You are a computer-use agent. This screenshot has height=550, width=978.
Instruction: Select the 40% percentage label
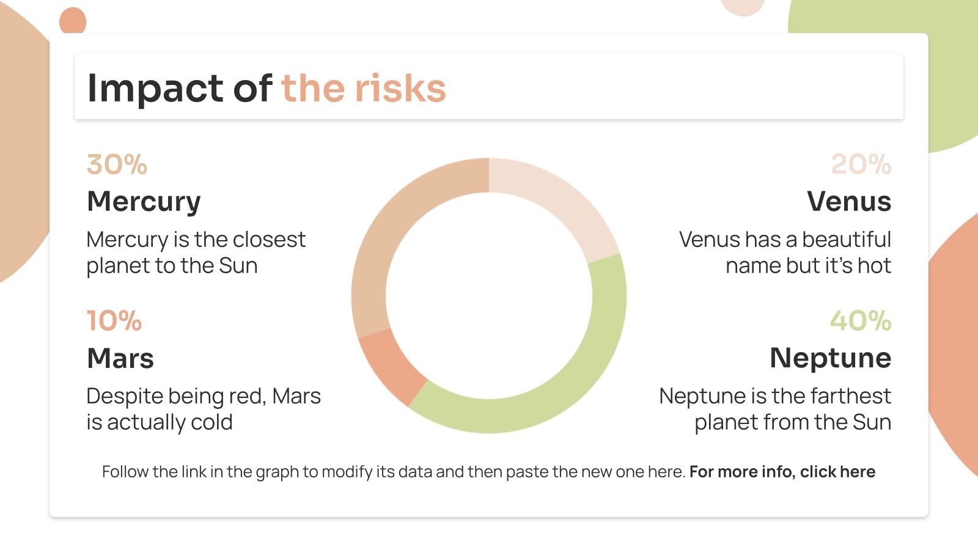click(860, 321)
